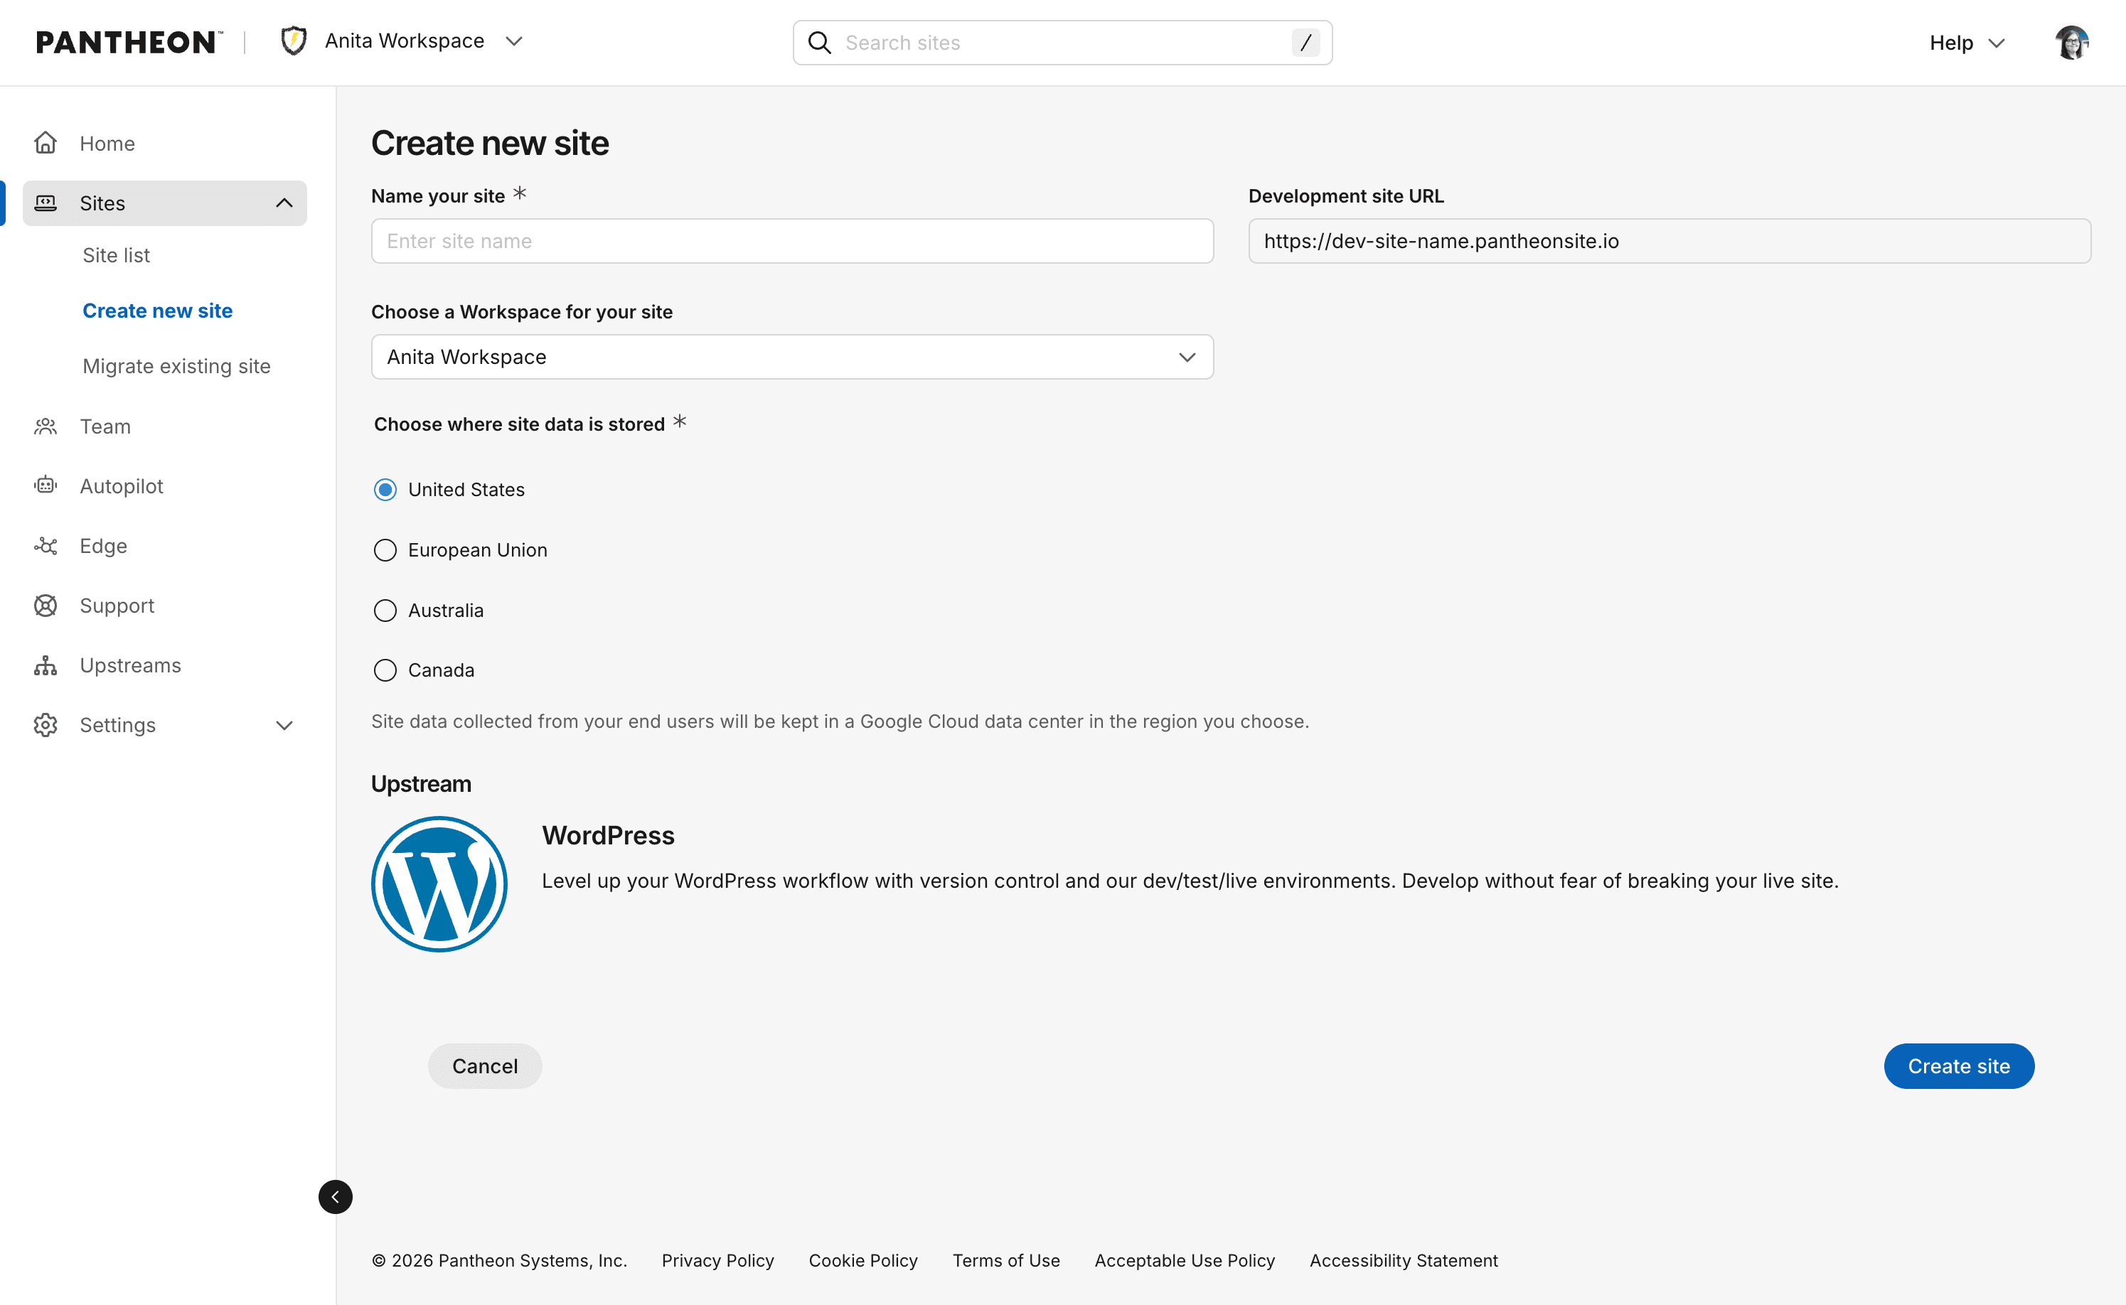2126x1305 pixels.
Task: Click the WordPress upstream title
Action: [608, 835]
